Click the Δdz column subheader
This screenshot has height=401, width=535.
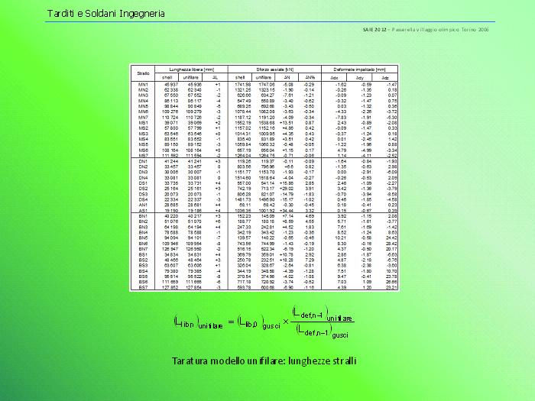(386, 77)
